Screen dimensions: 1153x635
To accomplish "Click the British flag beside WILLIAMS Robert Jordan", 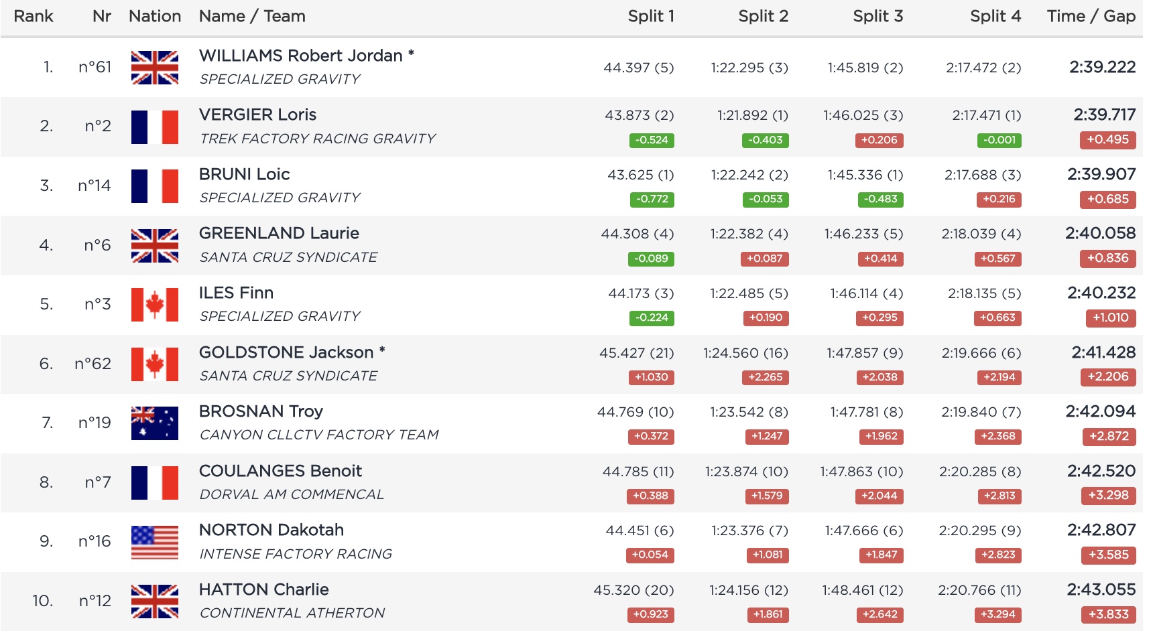I will (154, 68).
